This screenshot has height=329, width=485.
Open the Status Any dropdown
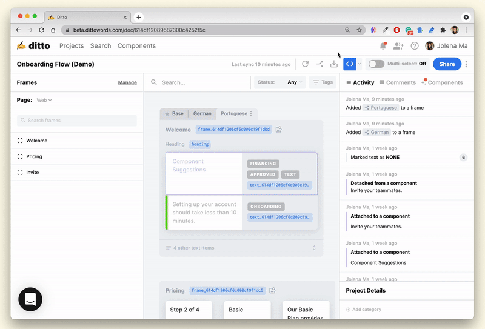[x=295, y=82]
